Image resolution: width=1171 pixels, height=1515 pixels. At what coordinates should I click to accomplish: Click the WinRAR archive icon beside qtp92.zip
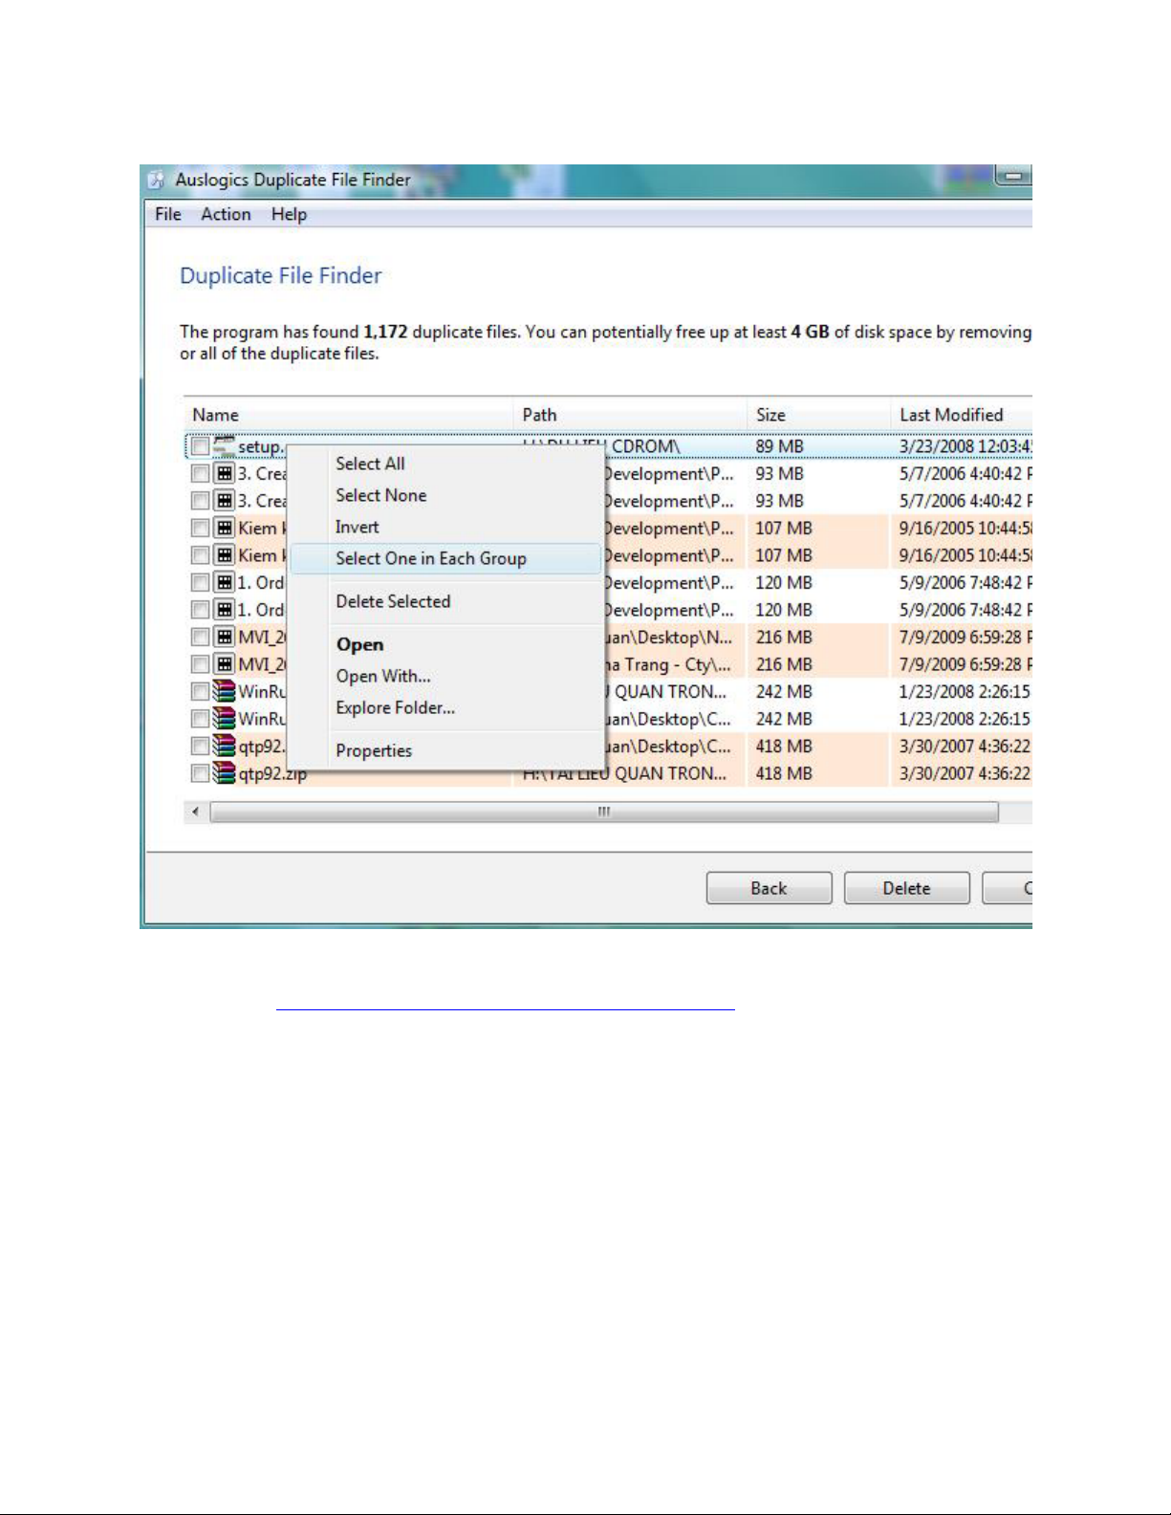click(224, 773)
